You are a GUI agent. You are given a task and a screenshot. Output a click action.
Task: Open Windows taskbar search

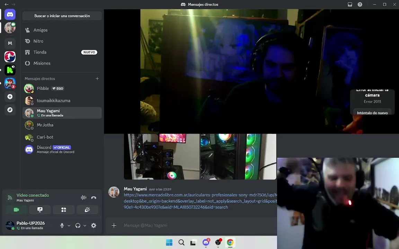point(181,242)
